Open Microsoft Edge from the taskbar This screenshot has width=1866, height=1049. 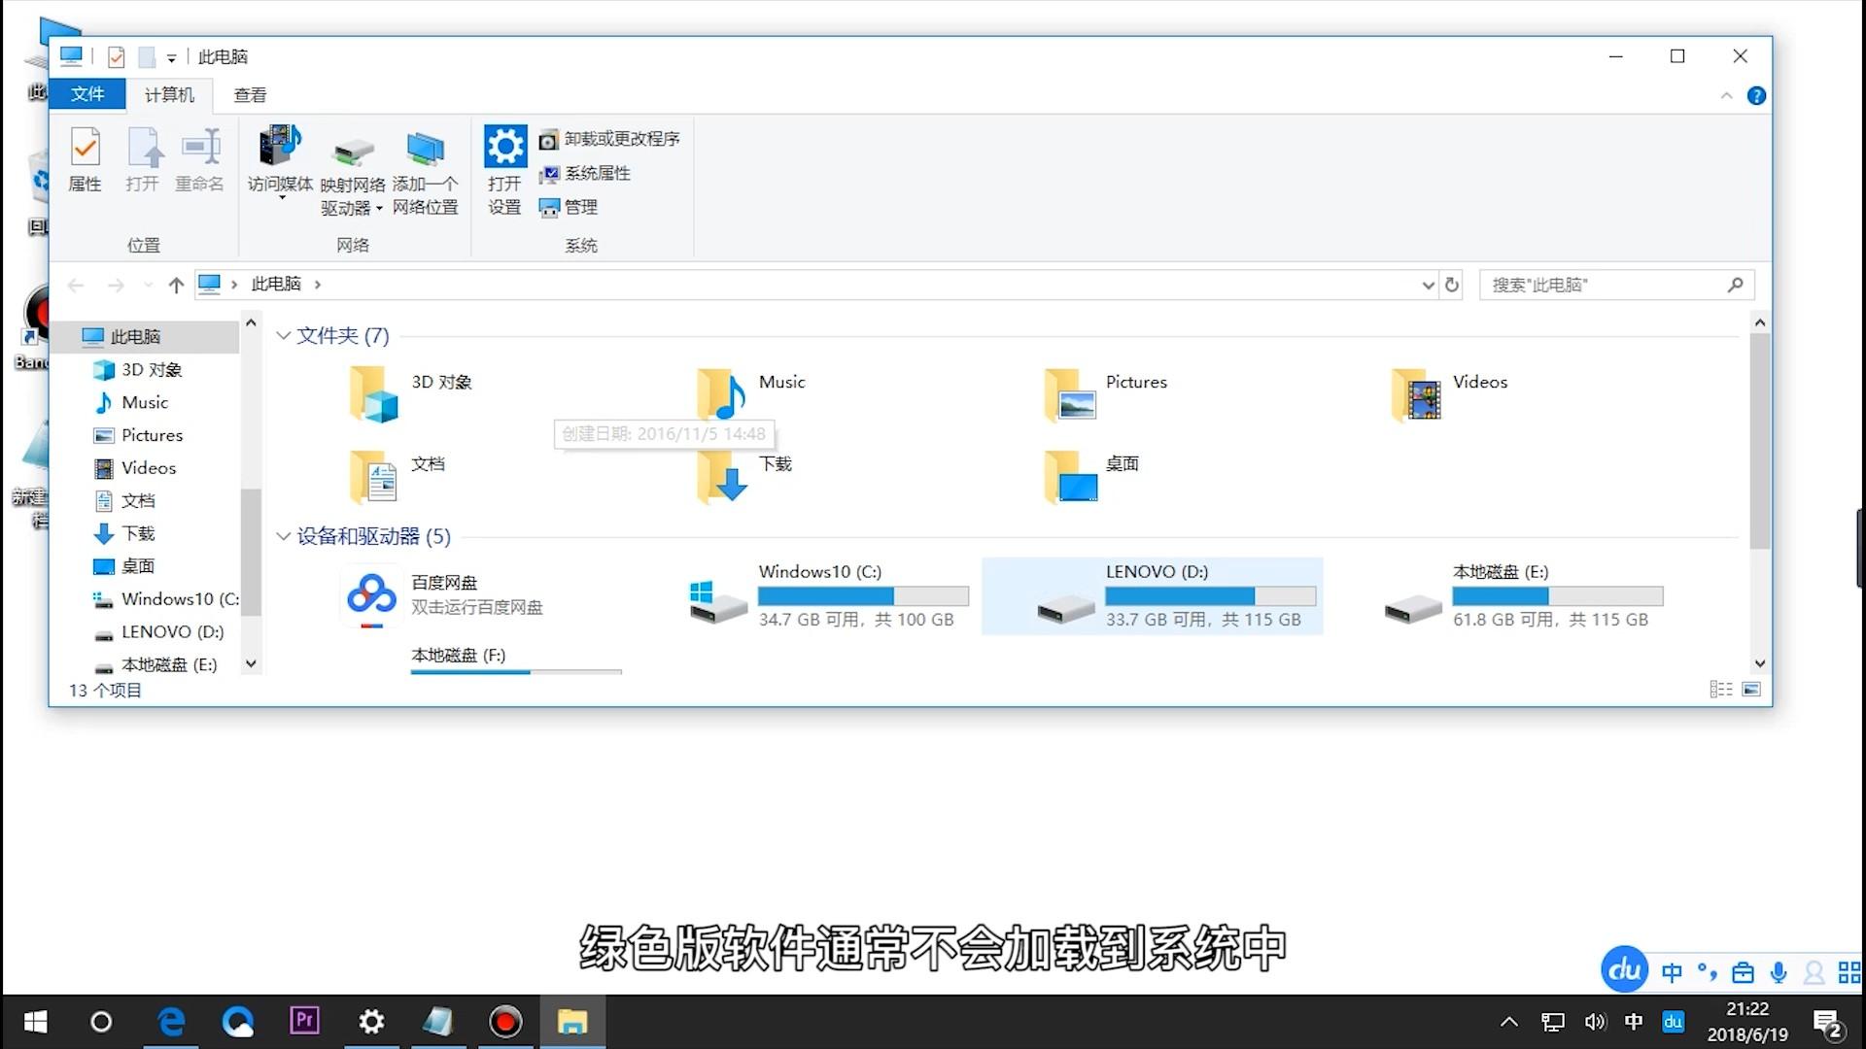171,1021
